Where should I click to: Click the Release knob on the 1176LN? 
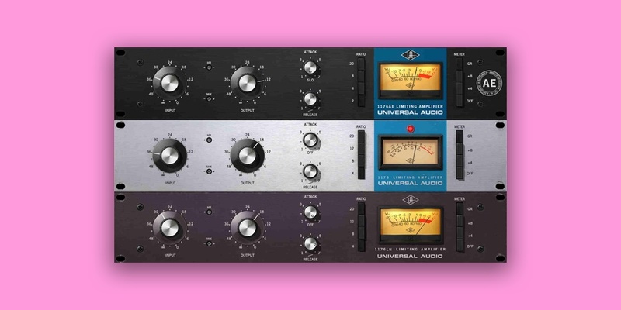click(x=310, y=244)
